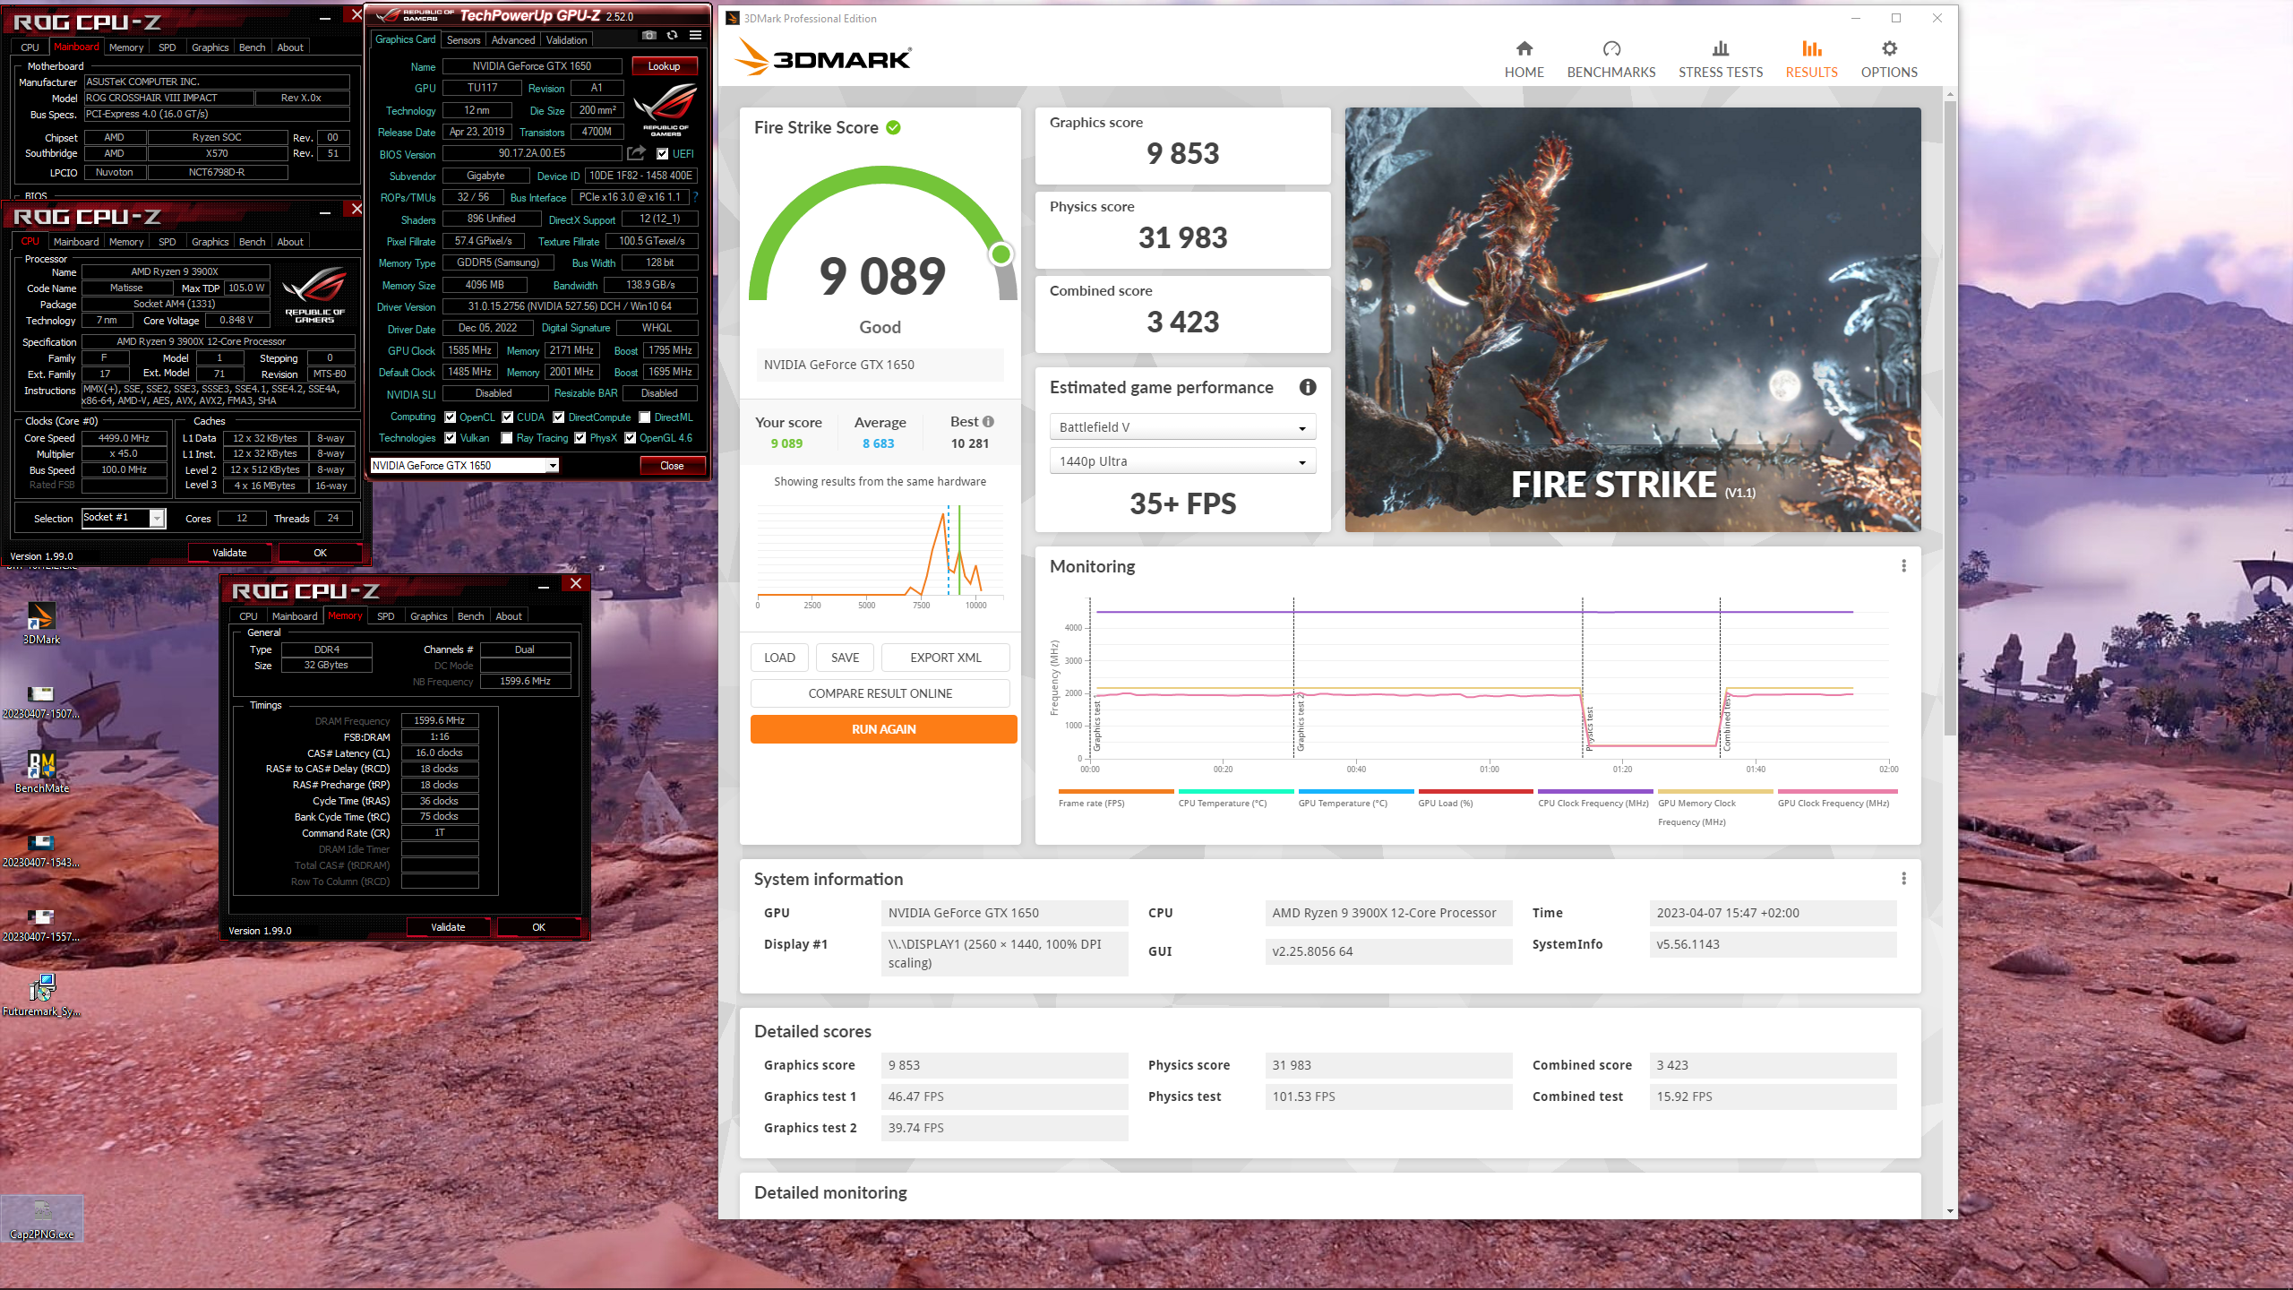The height and width of the screenshot is (1290, 2293).
Task: Open the SPD tab in CPU-Z memory window
Action: pyautogui.click(x=385, y=616)
